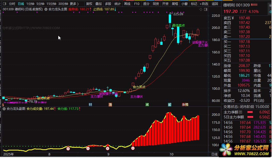
Task: Open the 复权 price adjustment menu
Action: [x=89, y=4]
